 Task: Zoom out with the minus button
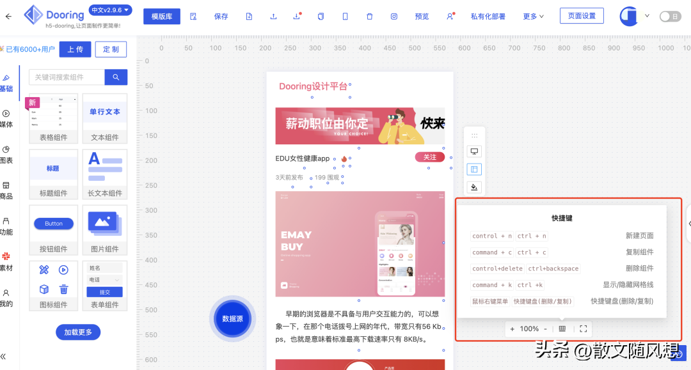click(546, 328)
